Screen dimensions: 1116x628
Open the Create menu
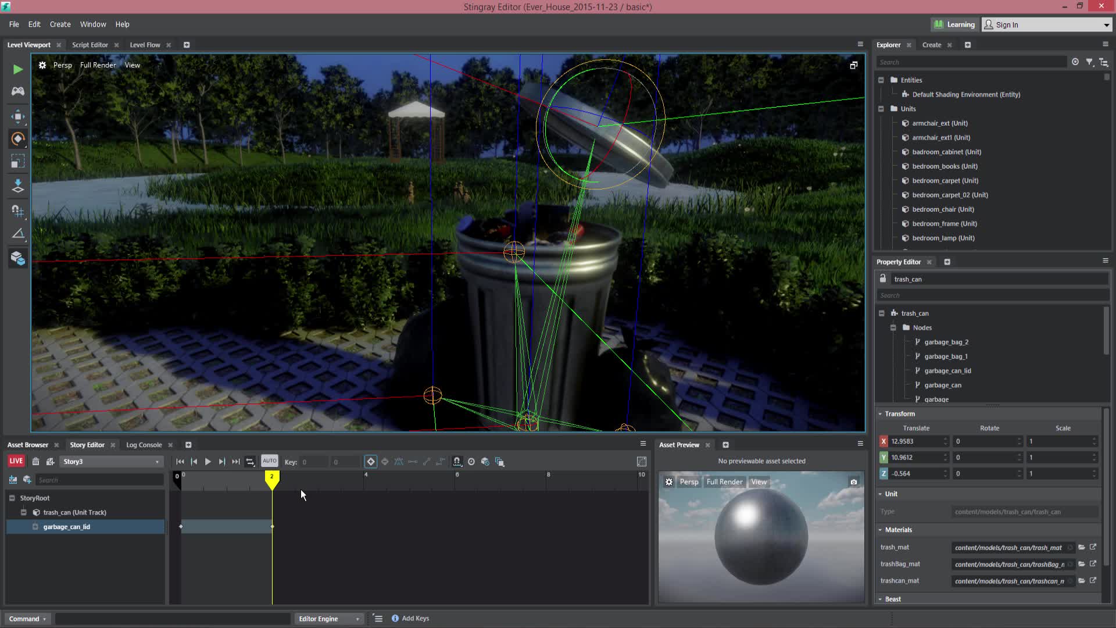coord(60,24)
